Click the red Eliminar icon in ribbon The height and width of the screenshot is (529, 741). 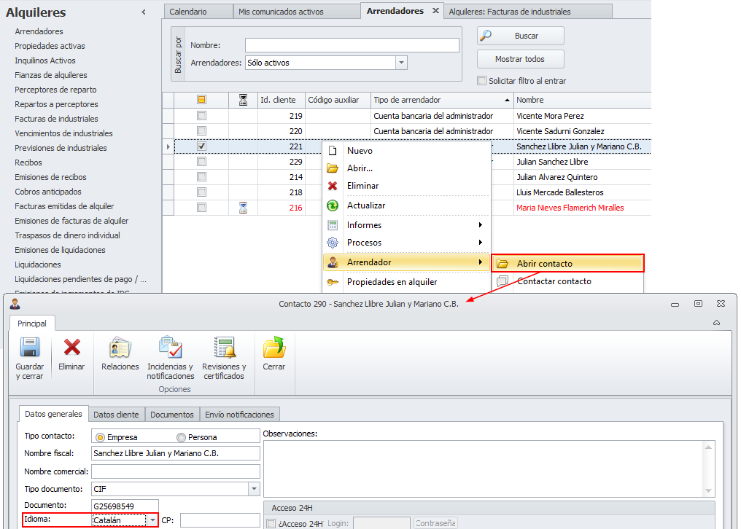coord(71,348)
